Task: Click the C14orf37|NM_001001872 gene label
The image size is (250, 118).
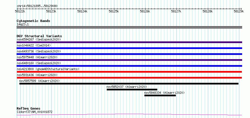Action: [x=35, y=112]
